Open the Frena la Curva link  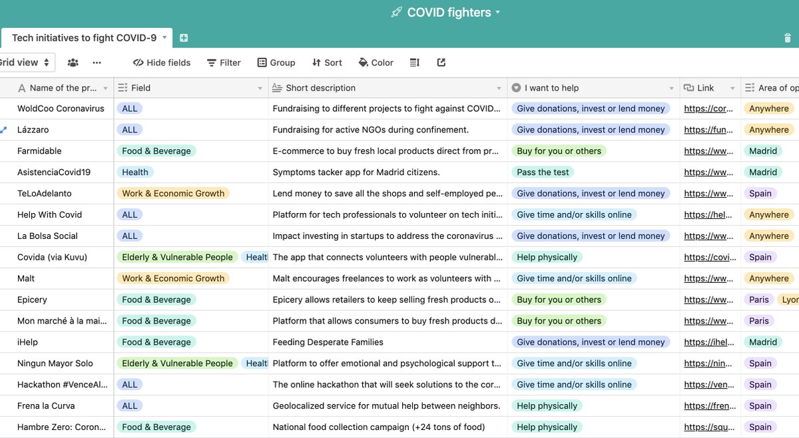coord(708,406)
